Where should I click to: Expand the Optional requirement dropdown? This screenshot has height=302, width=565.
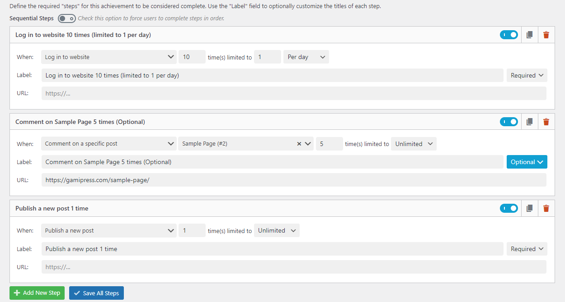527,162
